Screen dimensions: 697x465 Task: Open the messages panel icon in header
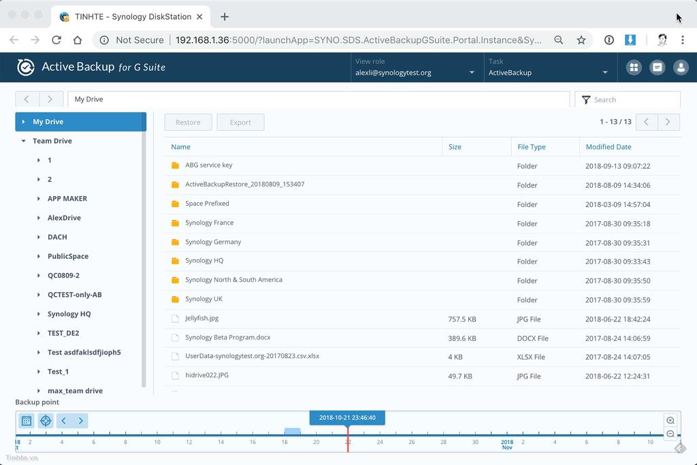pyautogui.click(x=657, y=67)
